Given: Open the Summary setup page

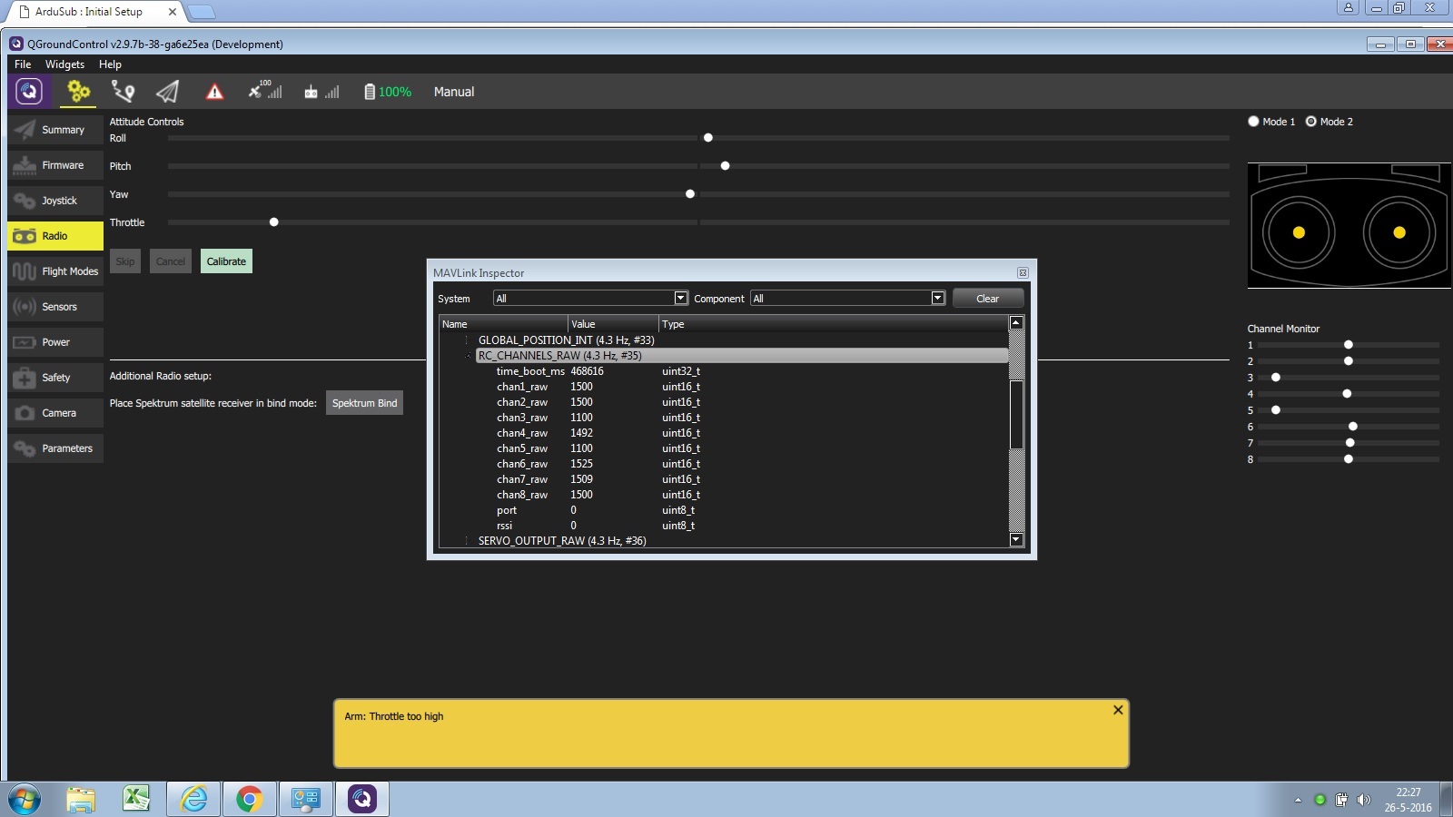Looking at the screenshot, I should pyautogui.click(x=55, y=130).
